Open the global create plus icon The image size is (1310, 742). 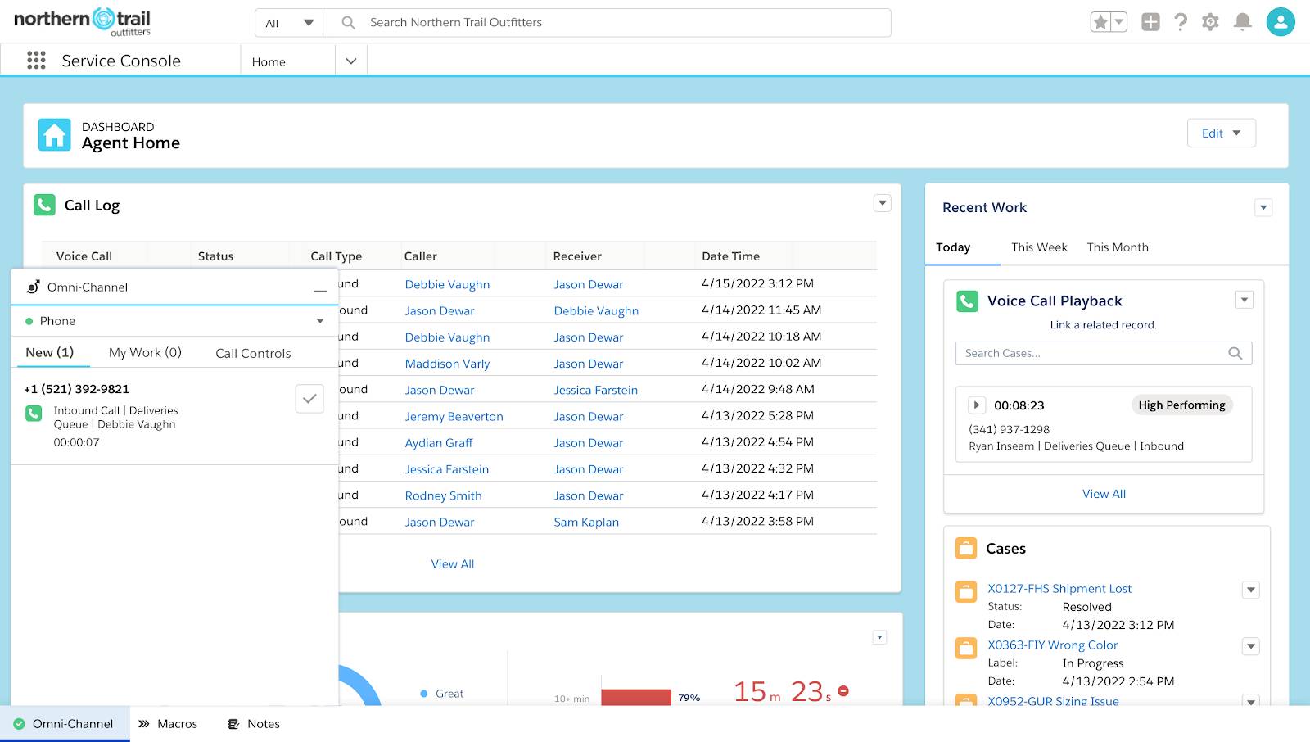(1150, 22)
